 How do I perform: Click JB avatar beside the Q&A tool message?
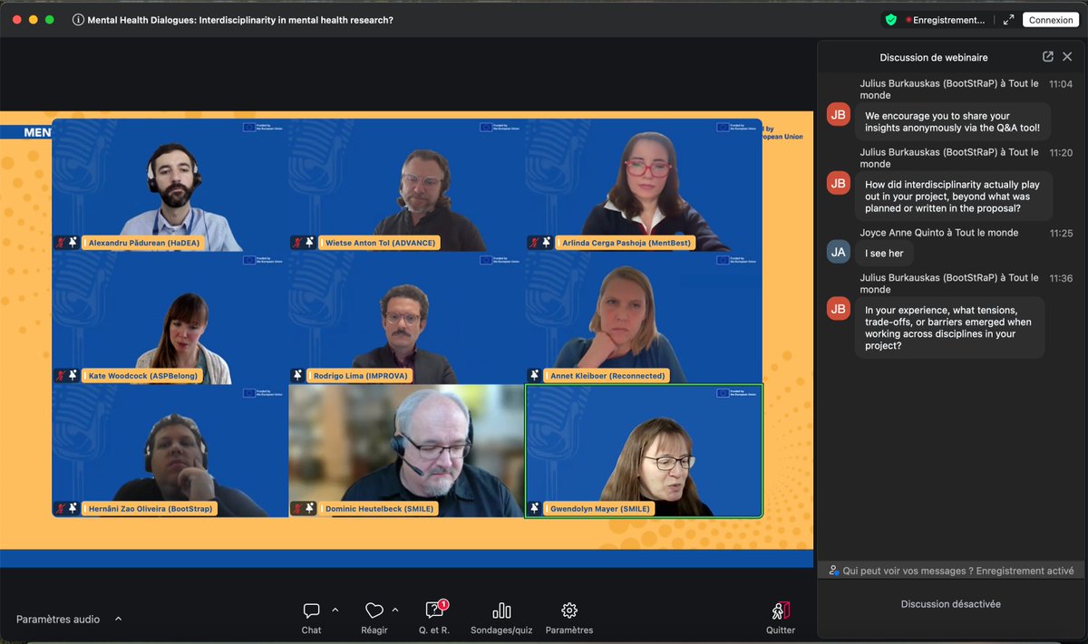839,114
